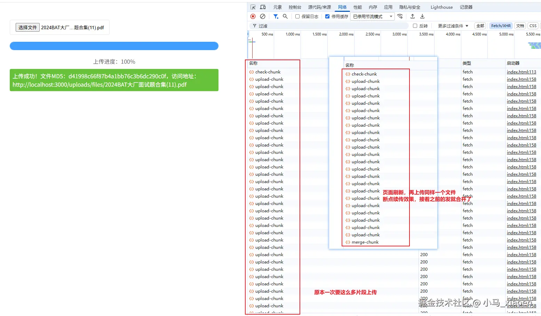Screen dimensions: 541x316
Task: Click the 选择文件 file chooser button
Action: pos(27,27)
